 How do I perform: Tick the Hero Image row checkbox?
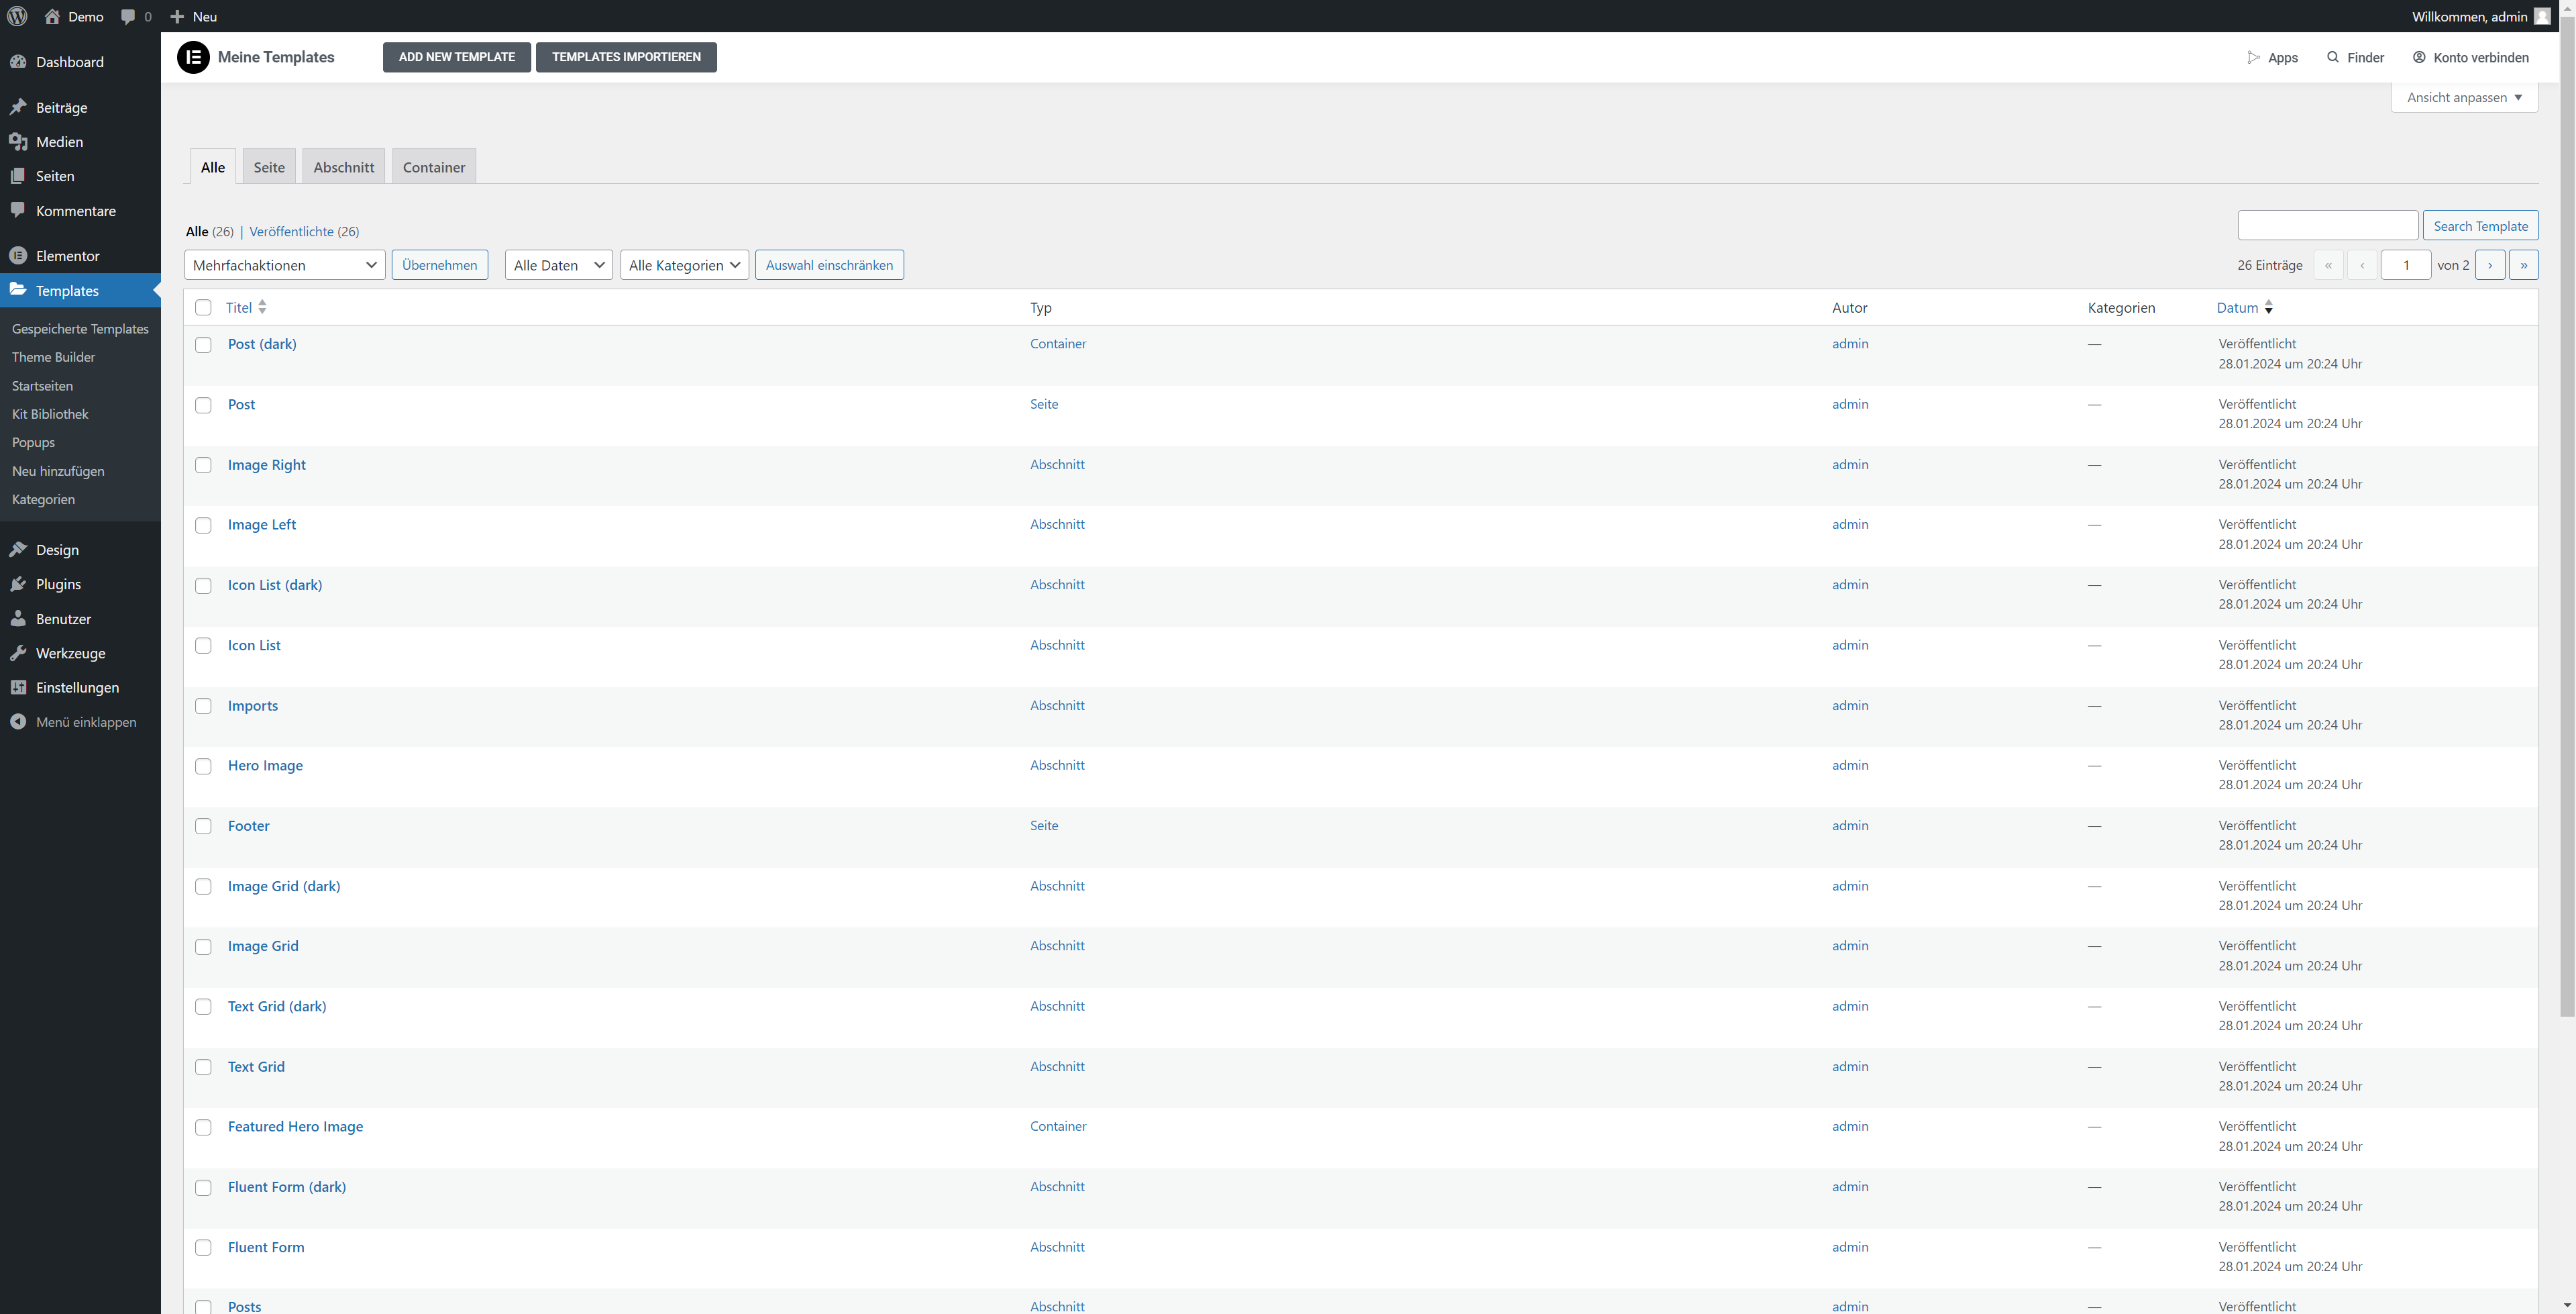coord(203,766)
